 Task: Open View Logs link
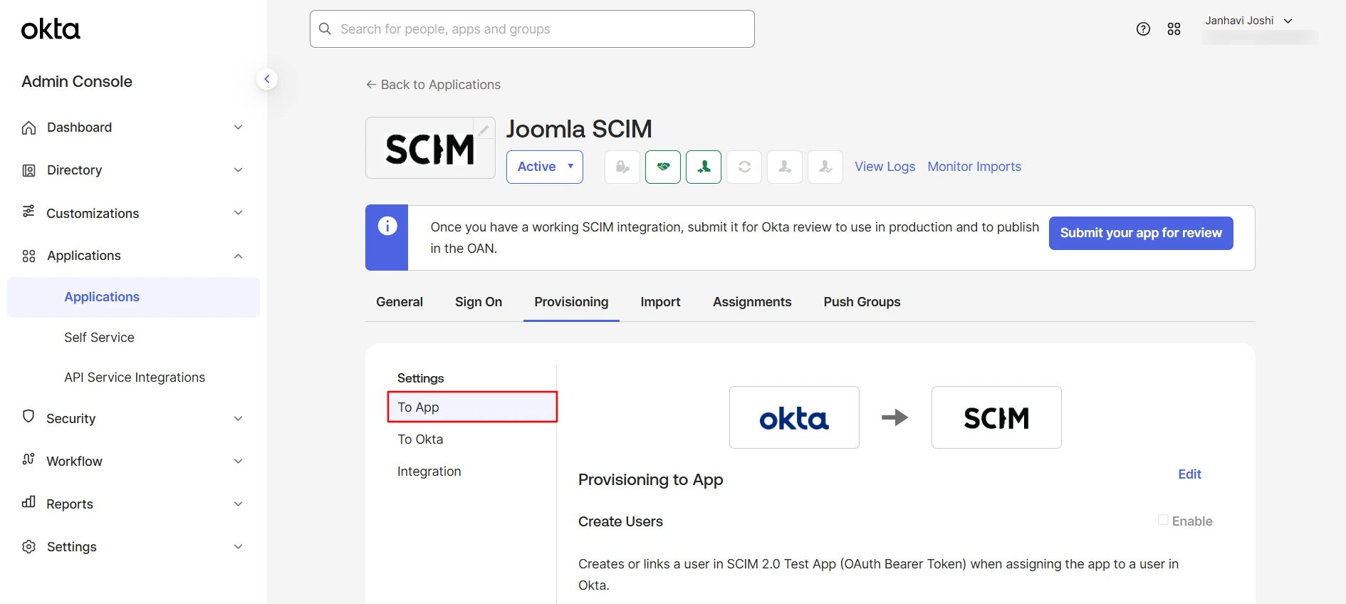click(885, 167)
